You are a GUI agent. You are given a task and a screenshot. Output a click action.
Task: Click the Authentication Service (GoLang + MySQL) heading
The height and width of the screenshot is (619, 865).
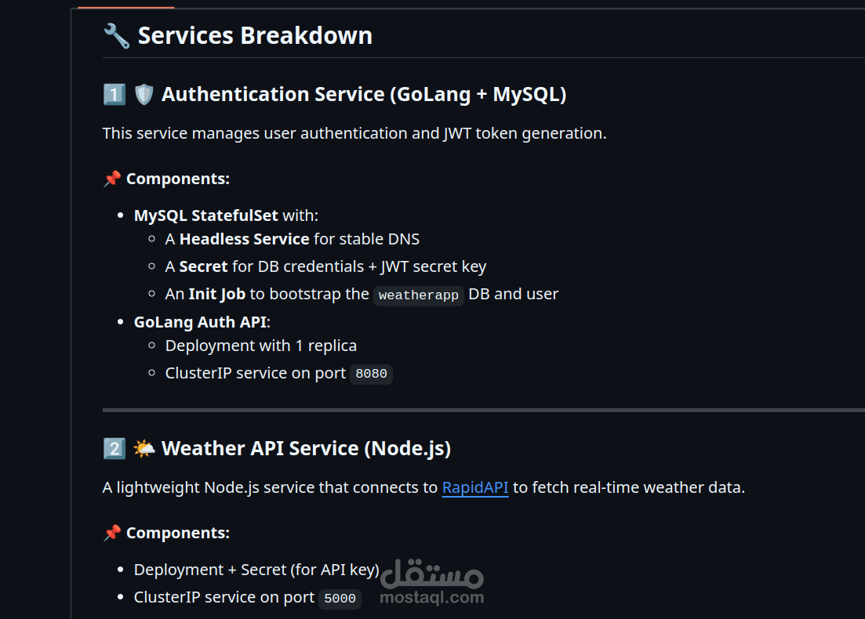pos(364,95)
